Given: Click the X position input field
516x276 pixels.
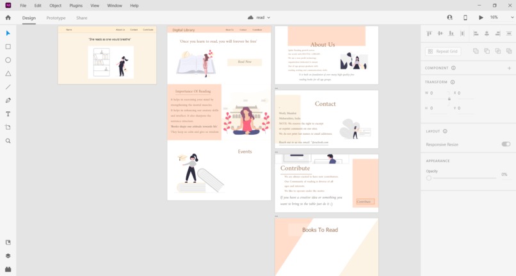Looking at the screenshot, I should (466, 93).
